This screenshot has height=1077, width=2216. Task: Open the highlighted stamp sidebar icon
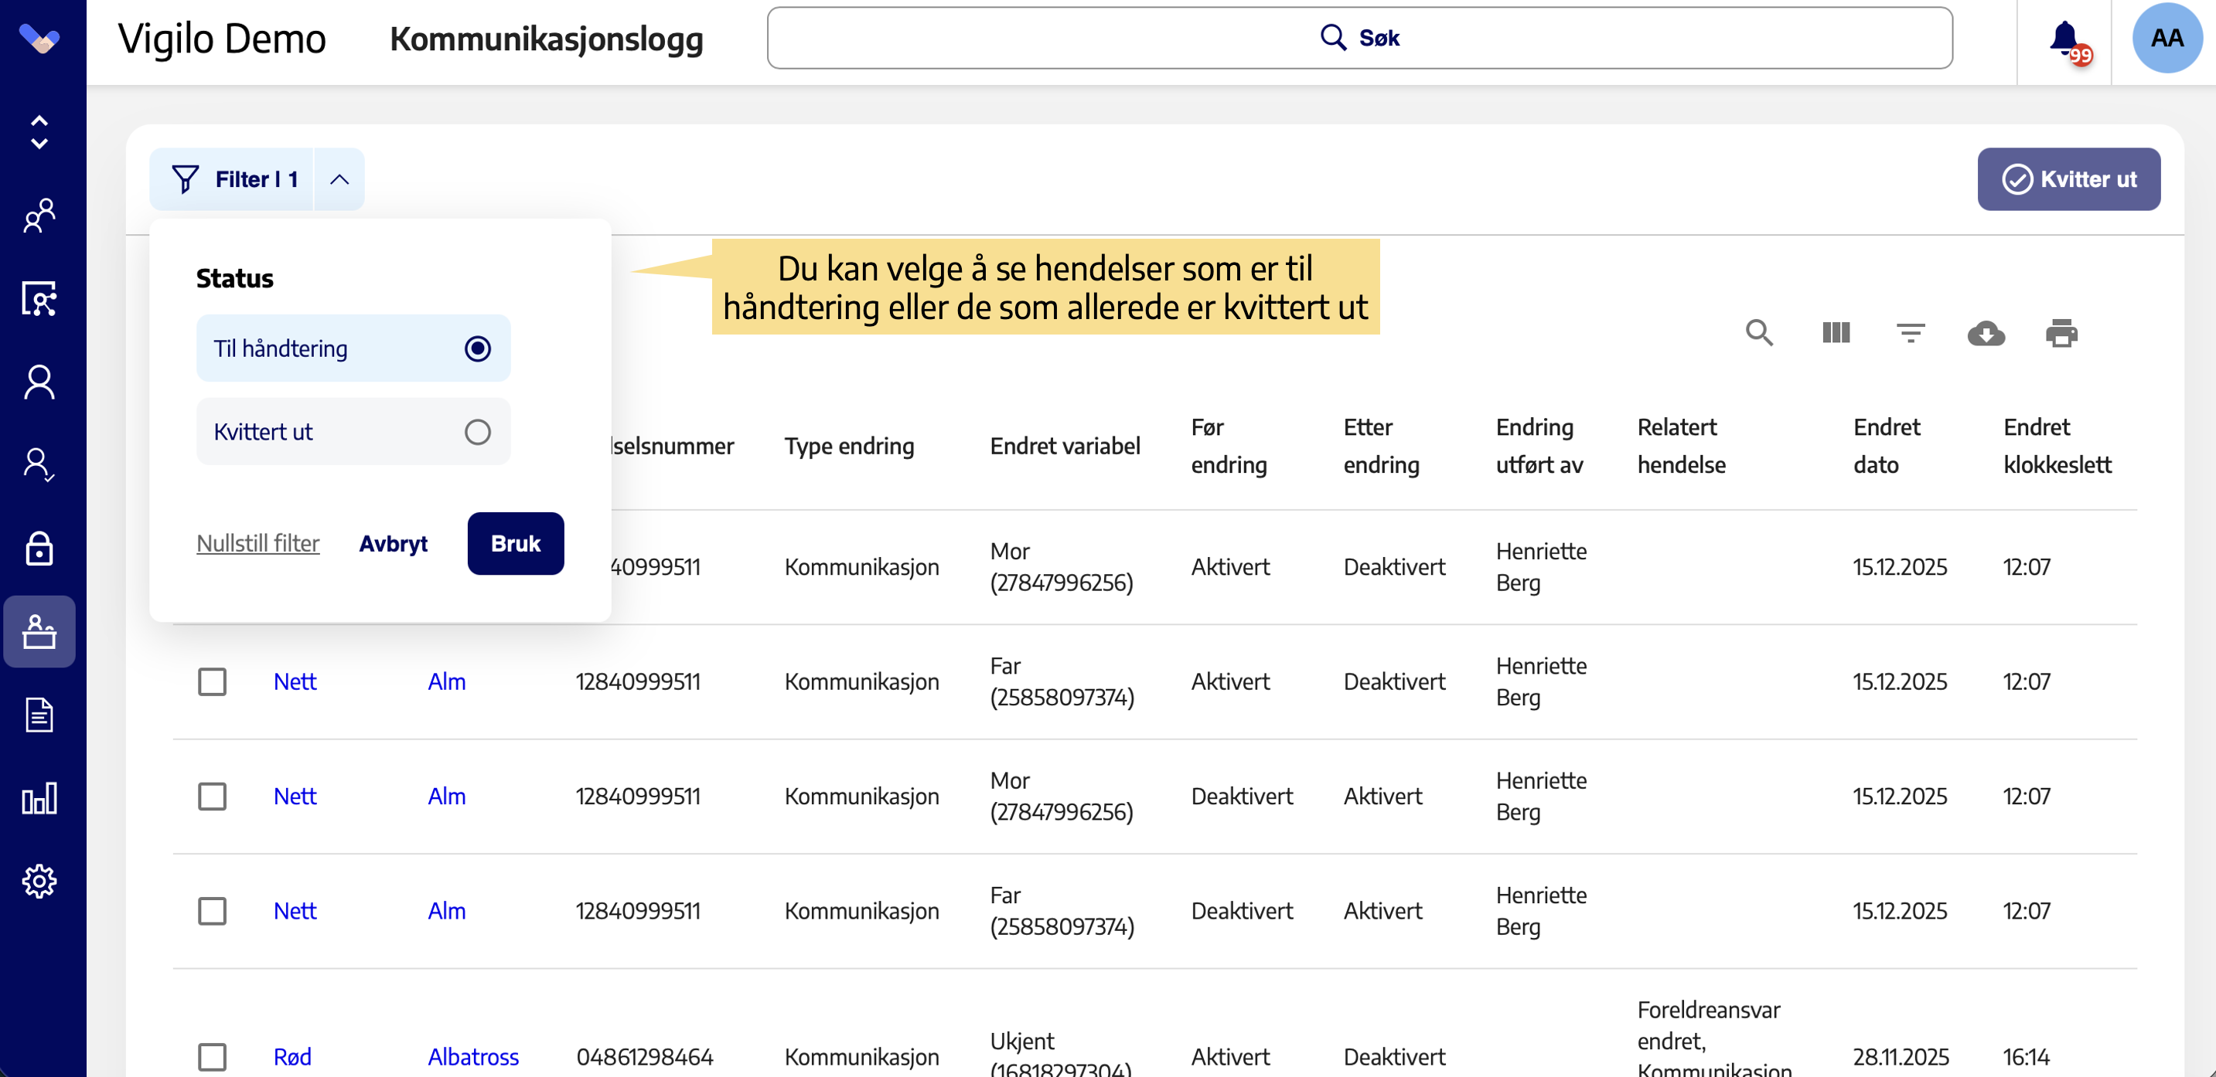point(39,631)
